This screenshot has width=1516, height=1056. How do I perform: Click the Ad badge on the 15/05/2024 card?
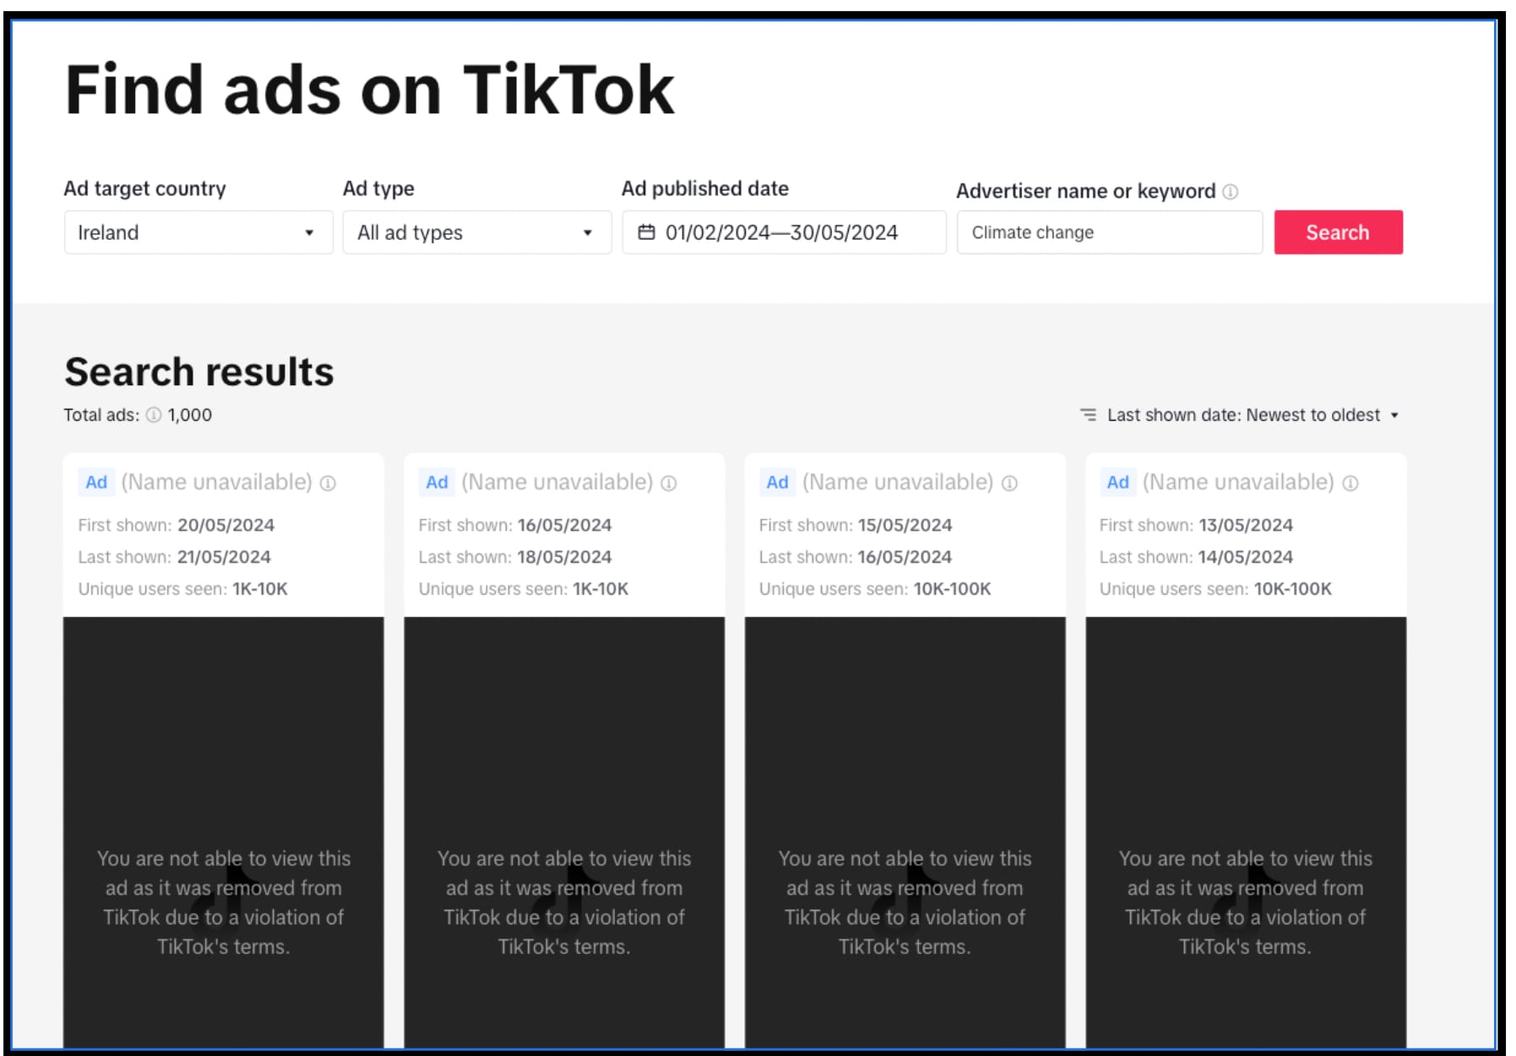tap(777, 482)
